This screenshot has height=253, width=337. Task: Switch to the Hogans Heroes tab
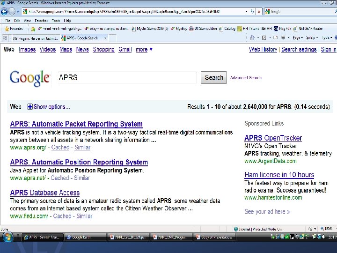pos(36,38)
